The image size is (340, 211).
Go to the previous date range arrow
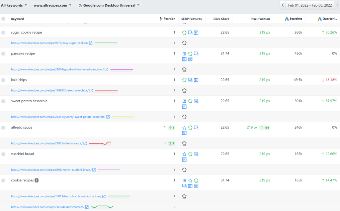coord(283,5)
